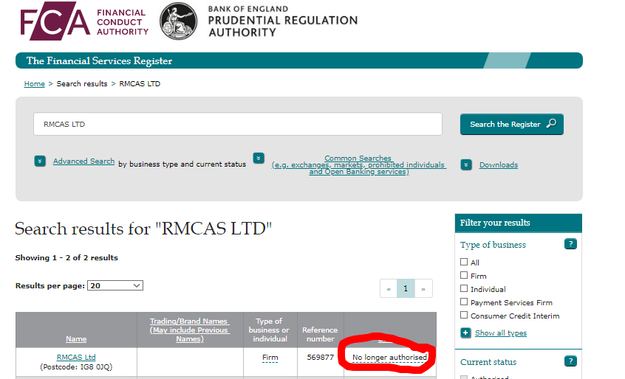Open help for Current status filter
The image size is (625, 379).
(570, 361)
